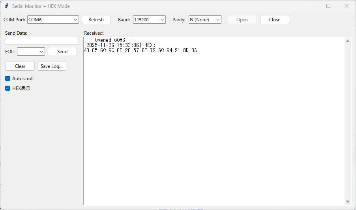Minimize the Serial Monitor window
The height and width of the screenshot is (210, 356).
310,6
